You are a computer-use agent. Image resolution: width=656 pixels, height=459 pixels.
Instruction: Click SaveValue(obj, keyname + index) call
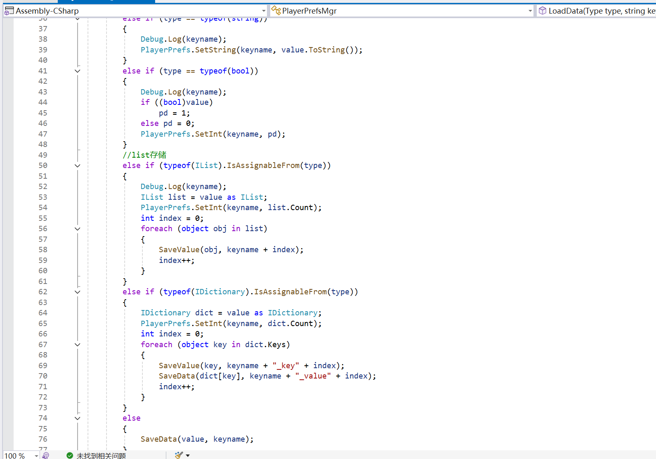[x=231, y=250]
